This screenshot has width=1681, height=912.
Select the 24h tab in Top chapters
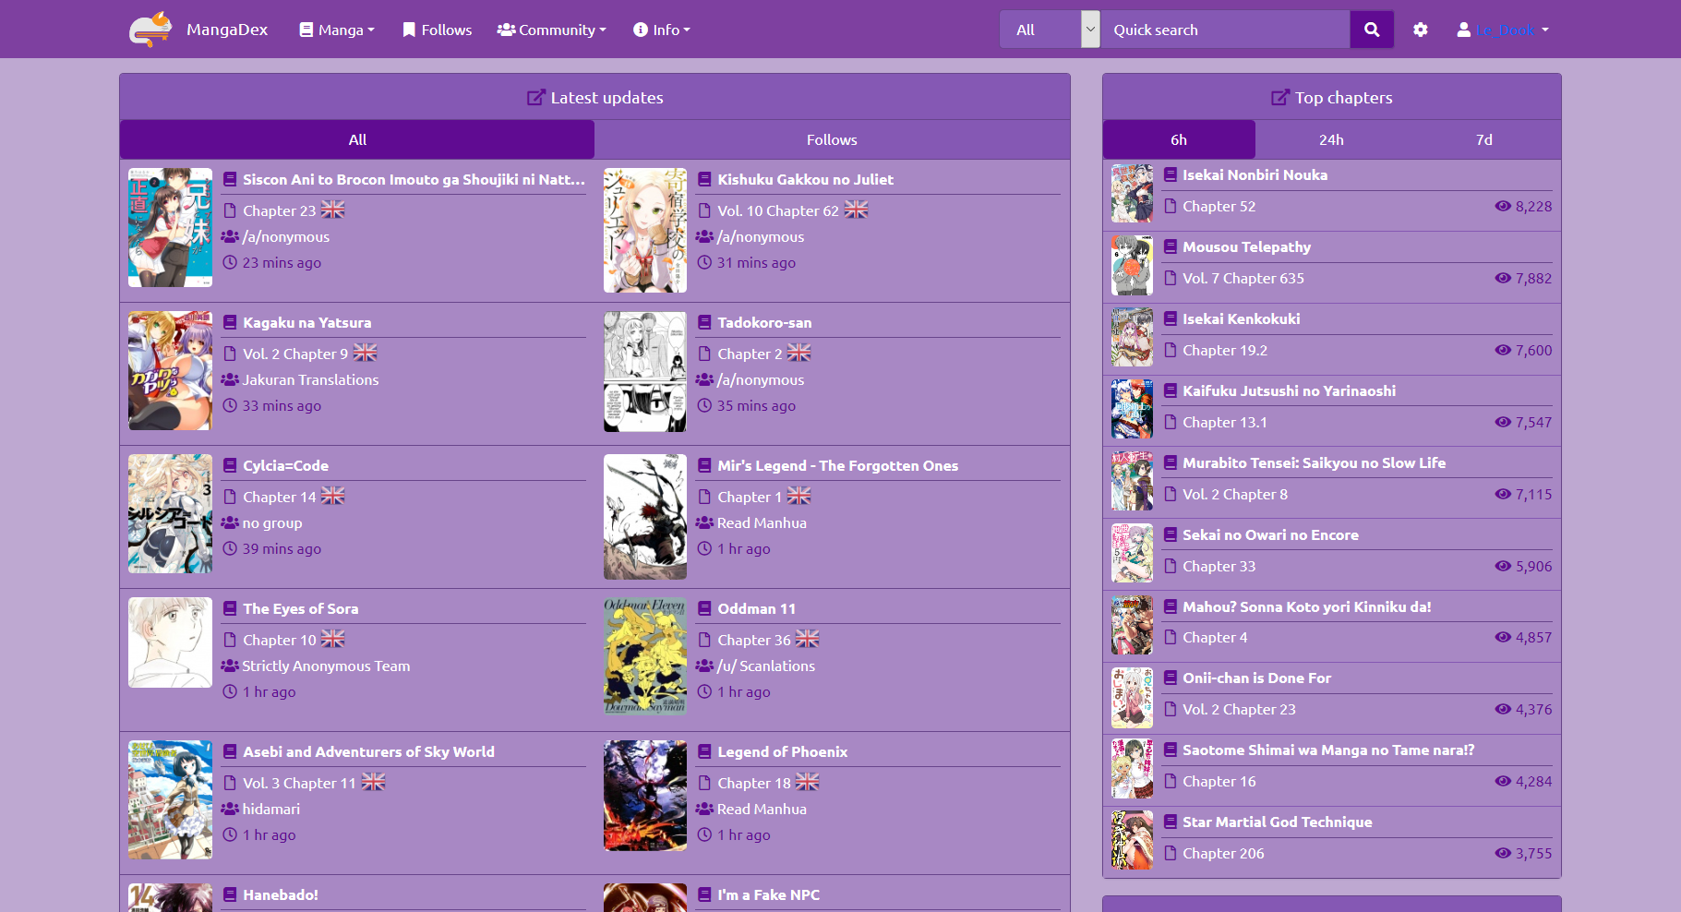(1331, 139)
